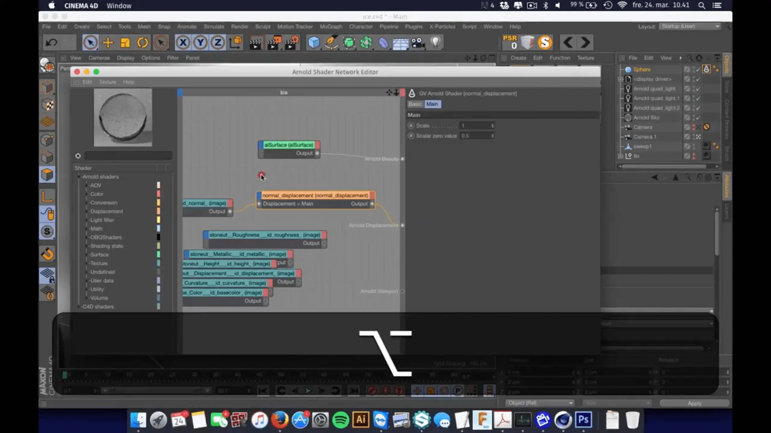Select the Live Selection tool
The width and height of the screenshot is (771, 433).
pyautogui.click(x=90, y=43)
